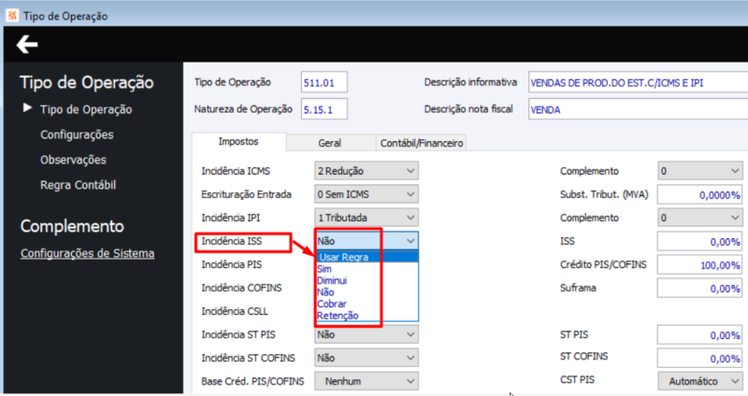Open the Escrituração Entrada dropdown
Viewport: 748px width, 396px height.
367,194
